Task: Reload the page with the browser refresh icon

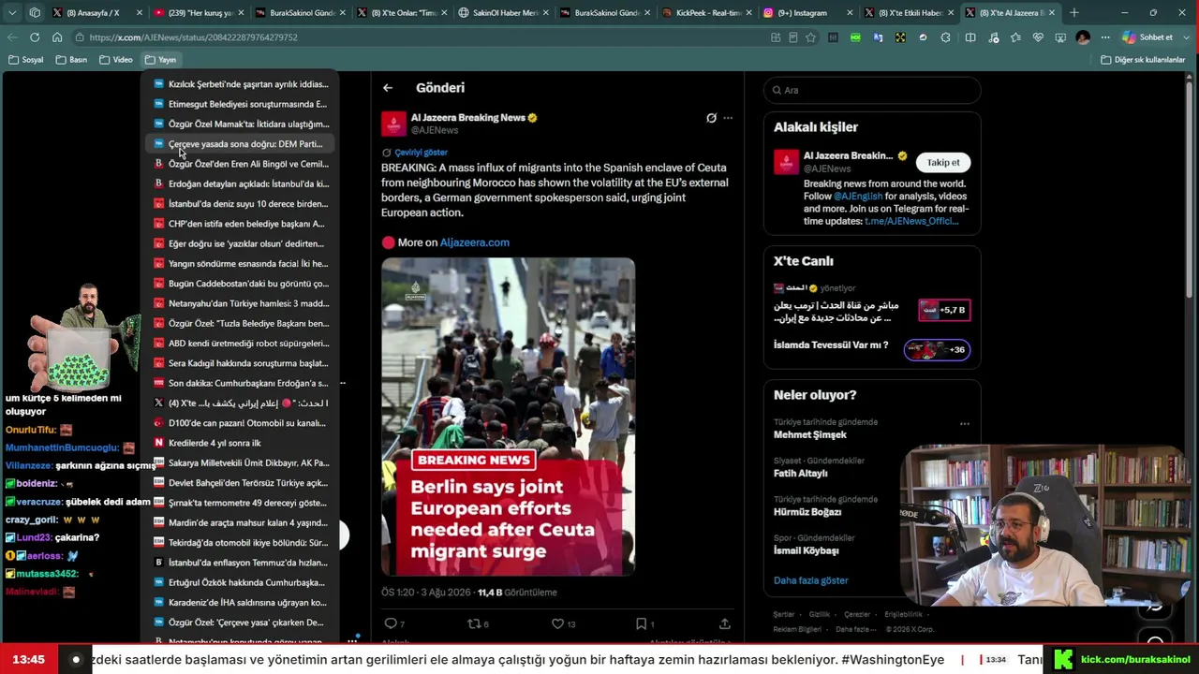Action: [x=35, y=37]
